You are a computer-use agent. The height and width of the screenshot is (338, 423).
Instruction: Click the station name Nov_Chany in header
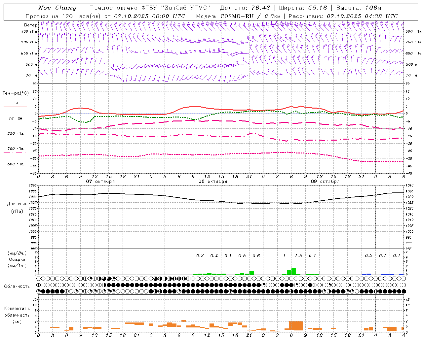(57, 8)
